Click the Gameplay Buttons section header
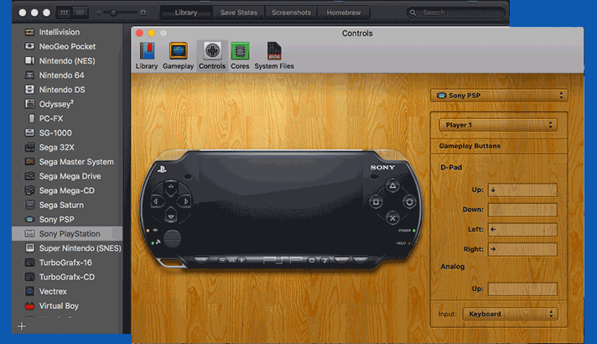Viewport: 597px width, 344px height. 470,146
